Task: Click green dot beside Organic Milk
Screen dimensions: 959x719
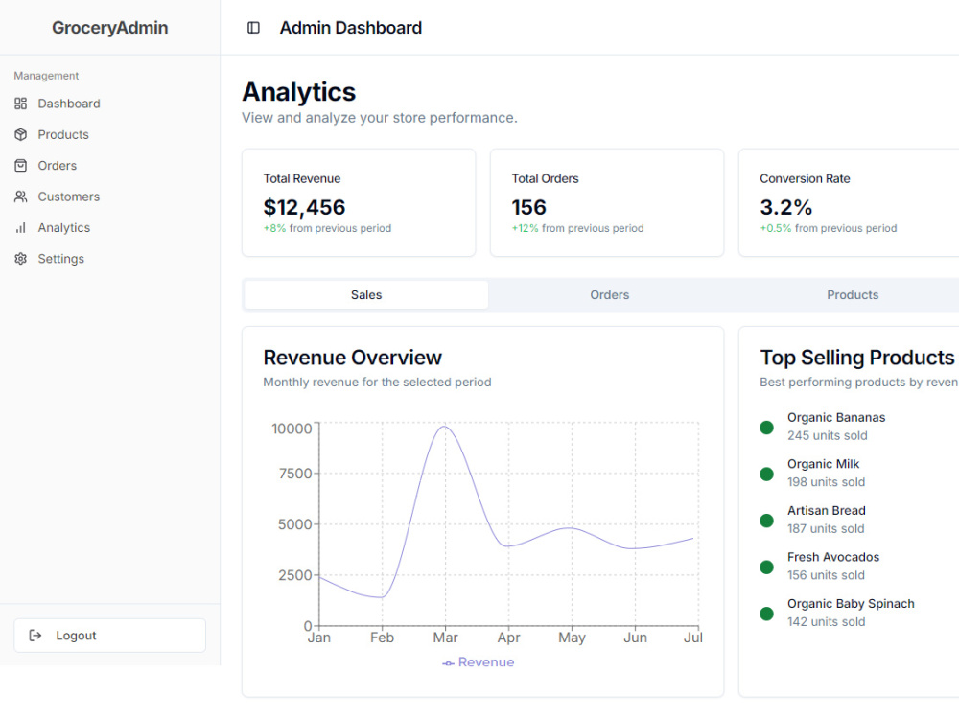Action: (x=766, y=474)
